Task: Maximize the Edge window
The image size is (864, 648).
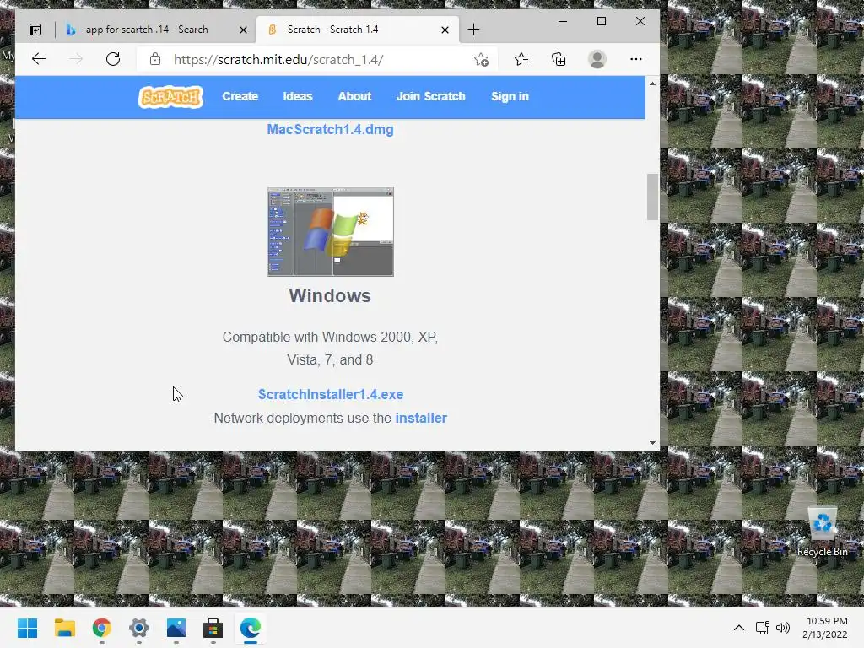Action: pos(601,21)
